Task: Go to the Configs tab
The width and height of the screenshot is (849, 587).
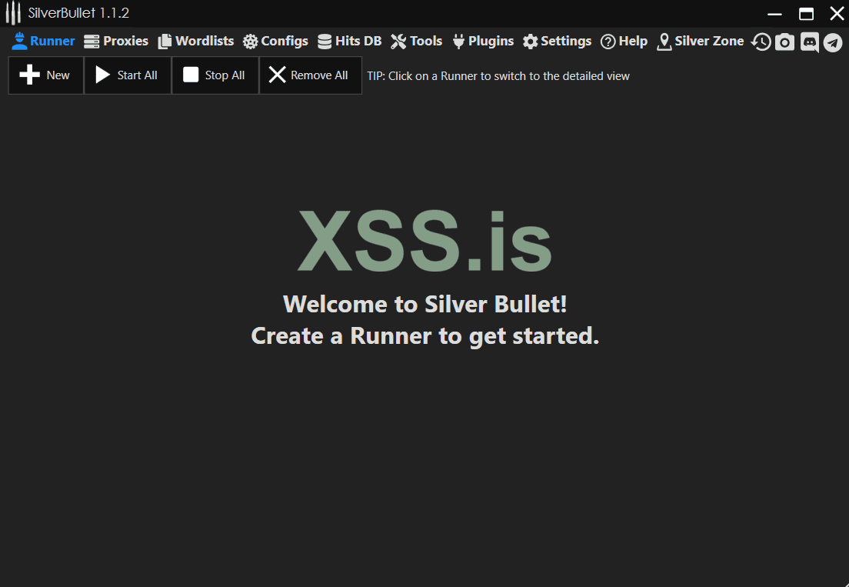Action: click(275, 41)
